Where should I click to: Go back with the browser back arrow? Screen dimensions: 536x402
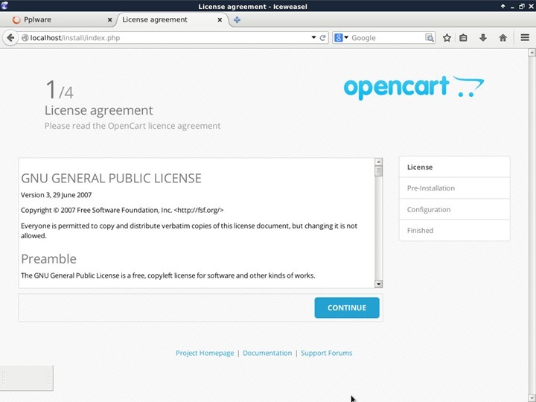pos(10,38)
